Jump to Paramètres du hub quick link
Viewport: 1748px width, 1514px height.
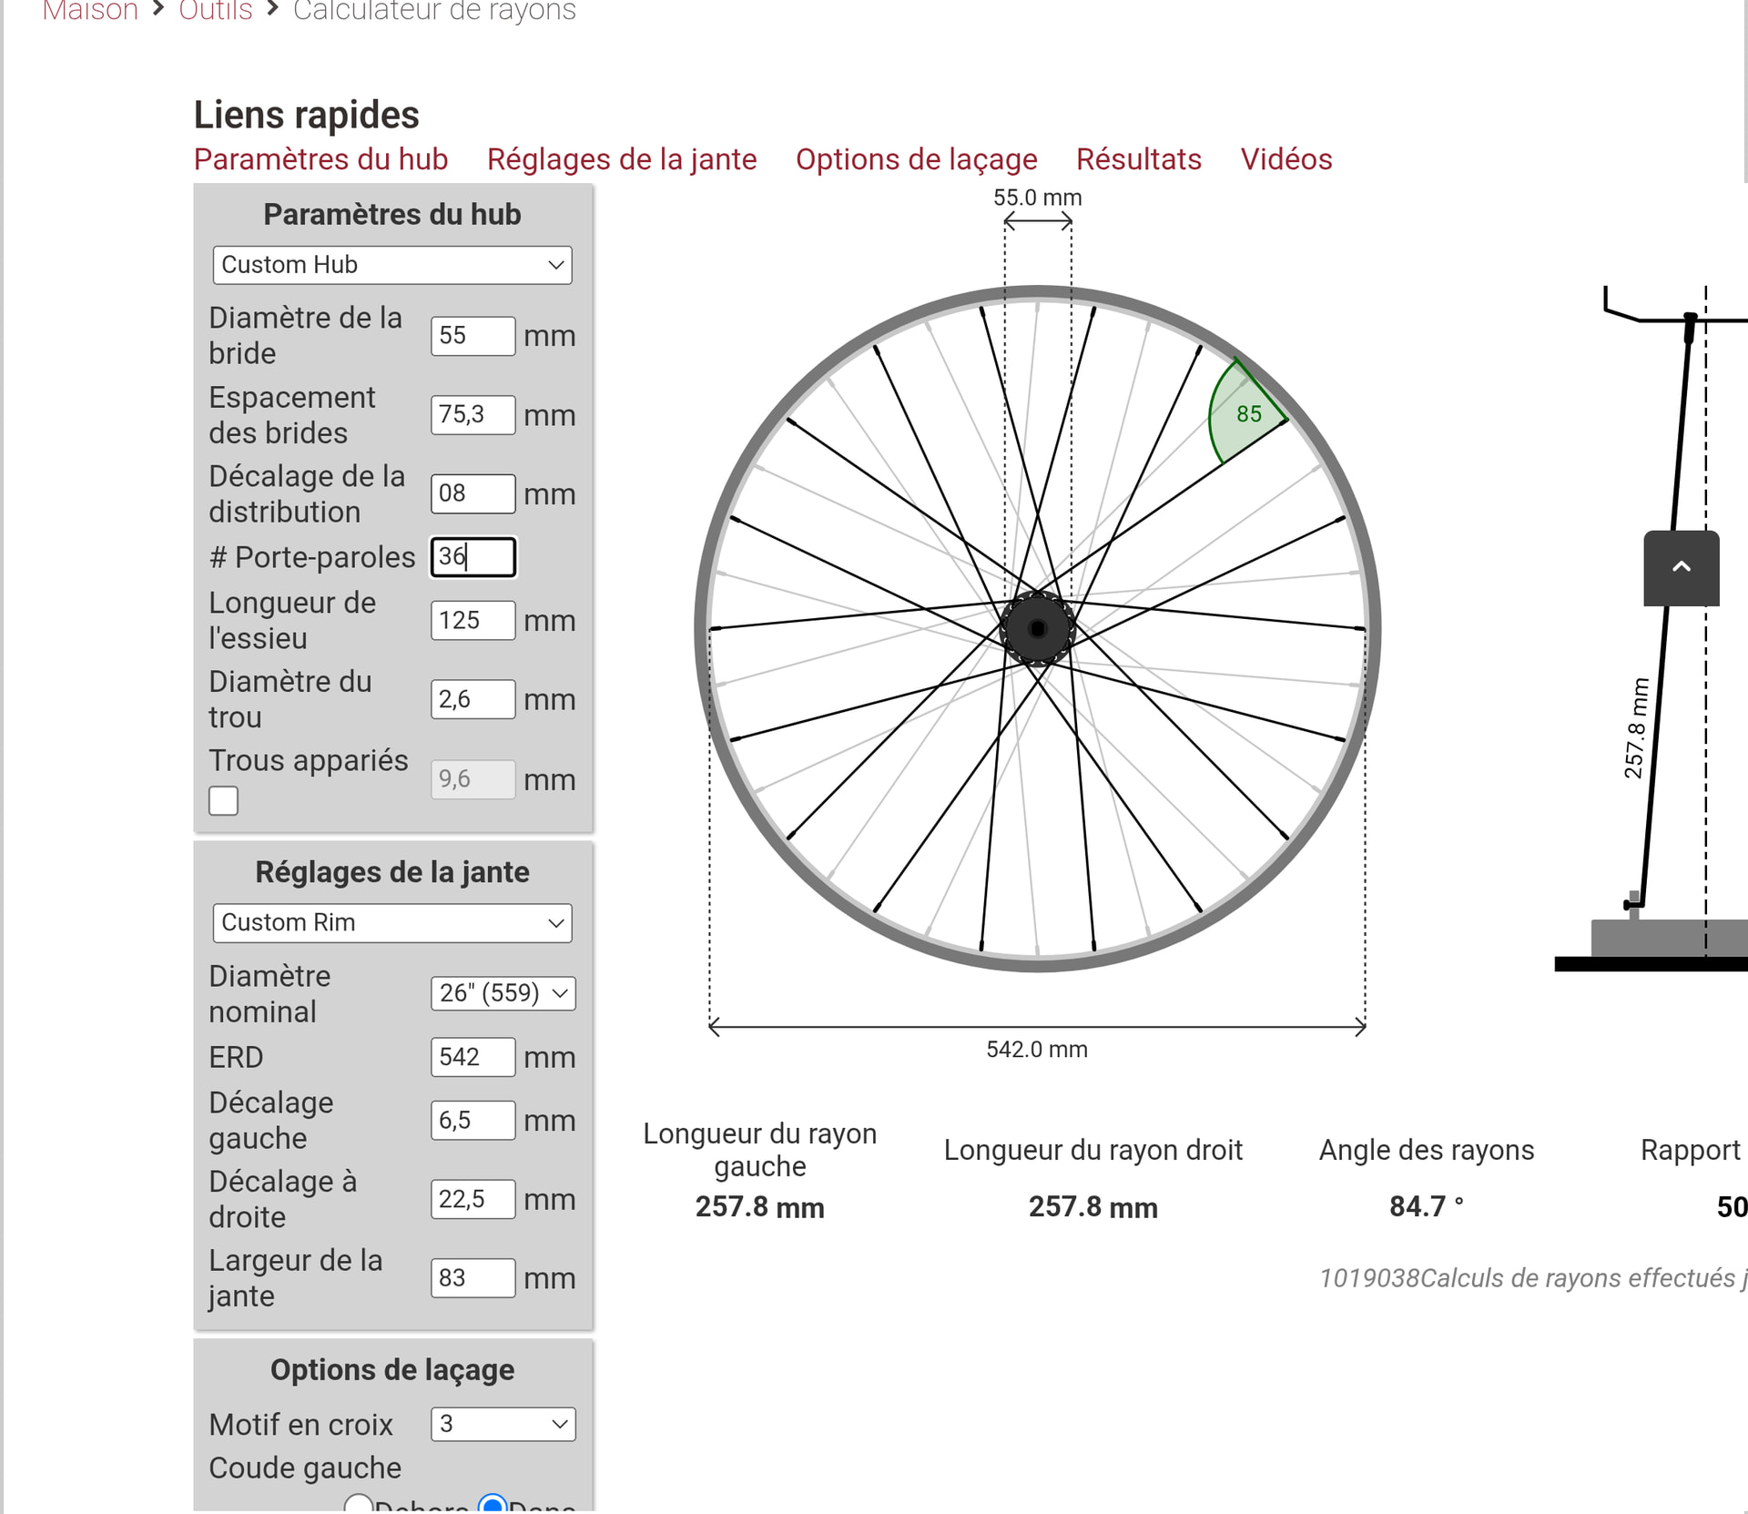pos(320,159)
